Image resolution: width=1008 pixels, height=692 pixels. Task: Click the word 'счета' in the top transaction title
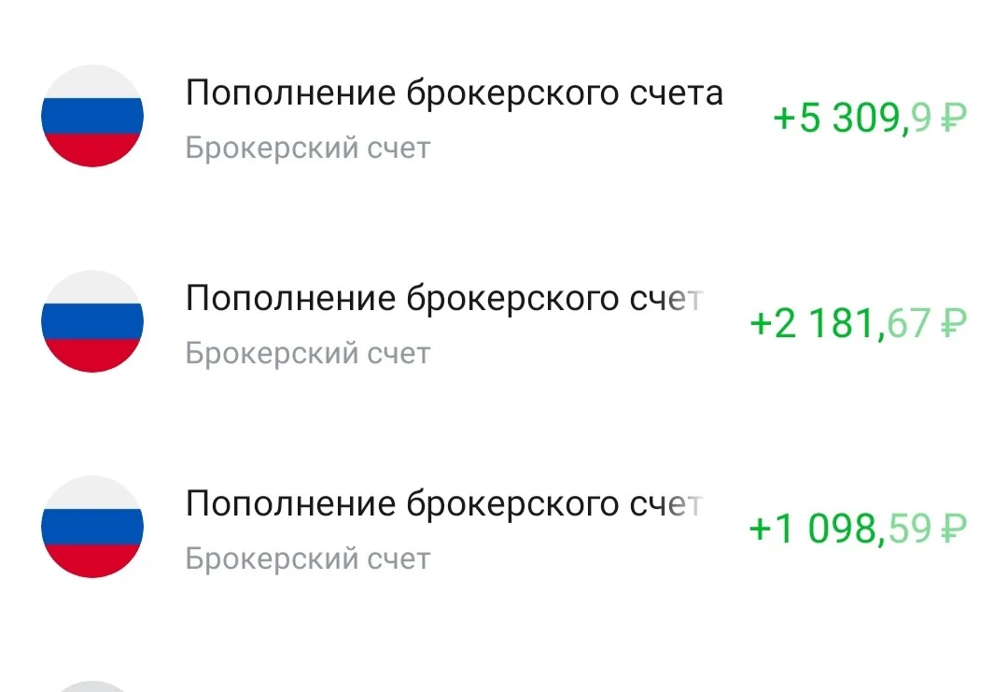677,94
